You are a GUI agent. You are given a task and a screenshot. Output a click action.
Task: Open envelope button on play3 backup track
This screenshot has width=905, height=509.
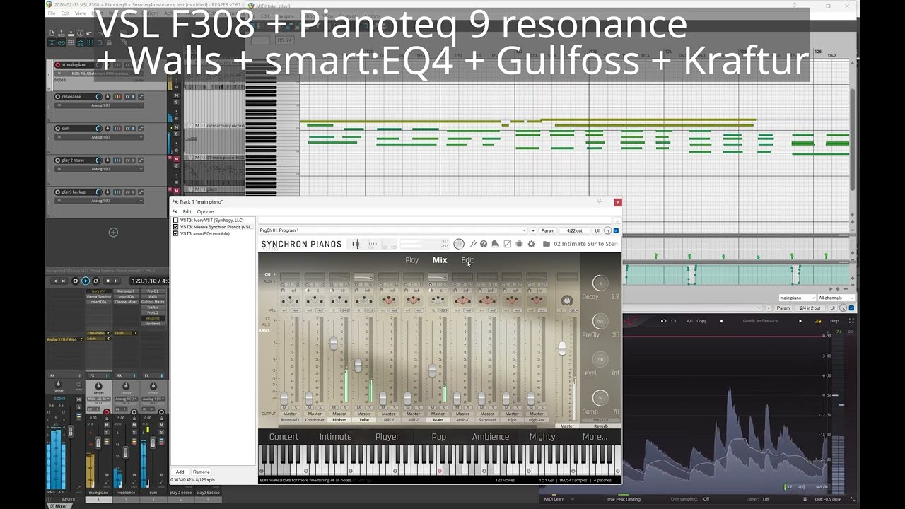(141, 192)
